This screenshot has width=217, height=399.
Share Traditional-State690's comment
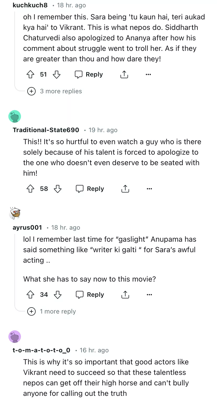(x=125, y=189)
